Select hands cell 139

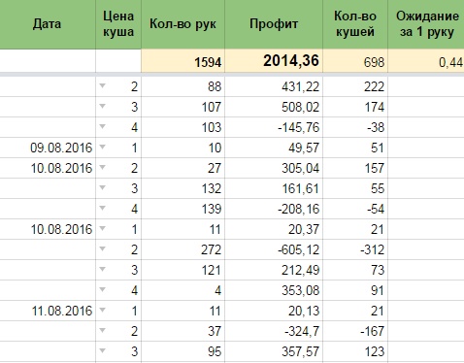click(182, 209)
